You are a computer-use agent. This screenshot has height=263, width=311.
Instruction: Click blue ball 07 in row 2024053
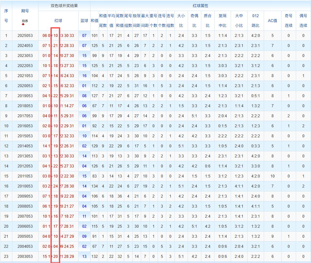tap(84, 46)
